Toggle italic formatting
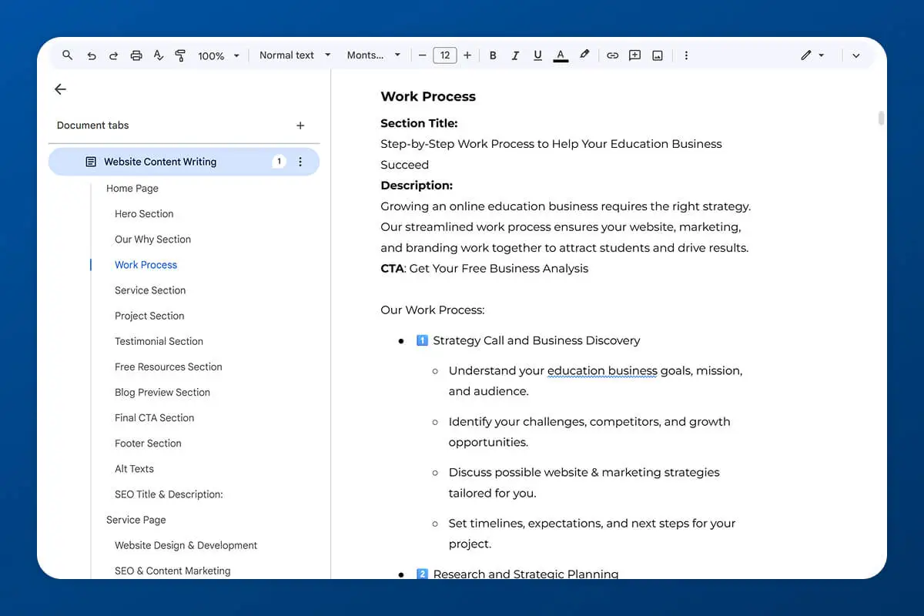The image size is (924, 616). (515, 55)
